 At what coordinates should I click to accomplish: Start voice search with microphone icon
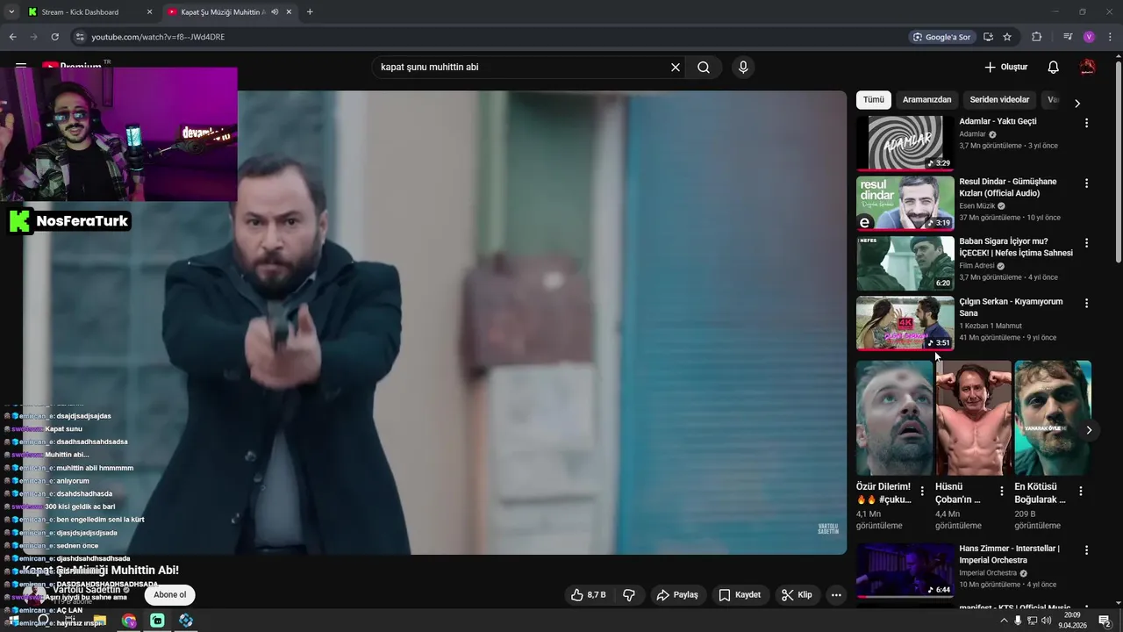point(743,68)
